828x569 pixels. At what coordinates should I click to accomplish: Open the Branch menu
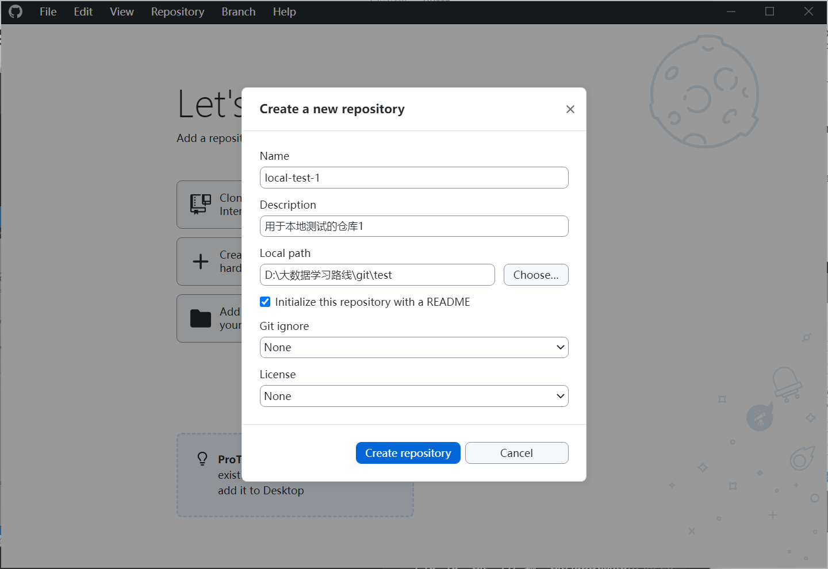pyautogui.click(x=239, y=11)
